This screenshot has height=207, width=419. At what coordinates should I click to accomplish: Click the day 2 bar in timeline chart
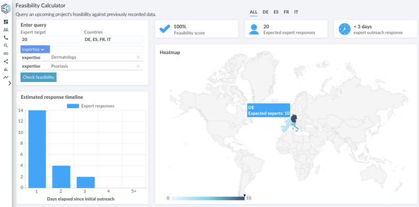click(61, 177)
